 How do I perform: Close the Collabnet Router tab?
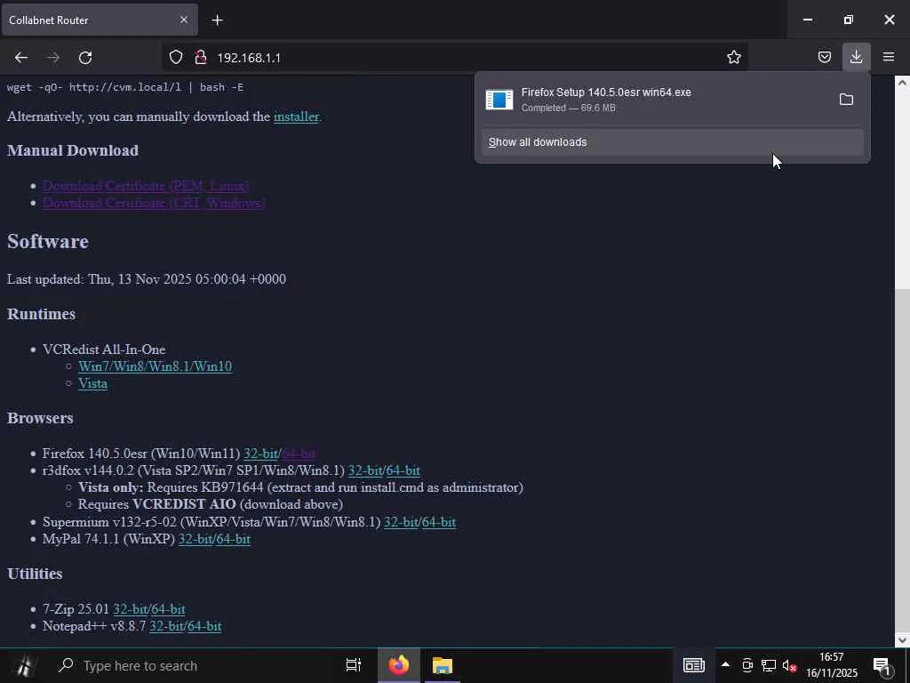[183, 20]
